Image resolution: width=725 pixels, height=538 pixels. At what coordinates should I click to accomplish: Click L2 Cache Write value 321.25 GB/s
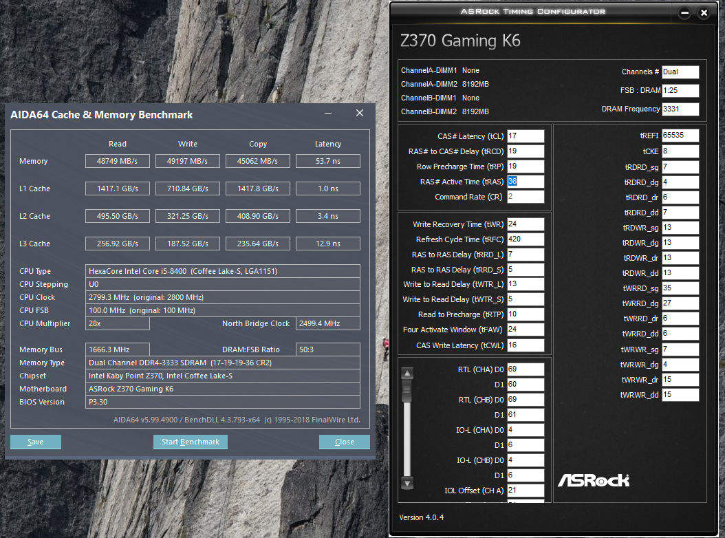pyautogui.click(x=188, y=216)
